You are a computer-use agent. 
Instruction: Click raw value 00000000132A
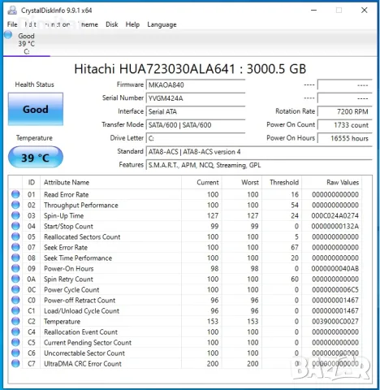(335, 226)
